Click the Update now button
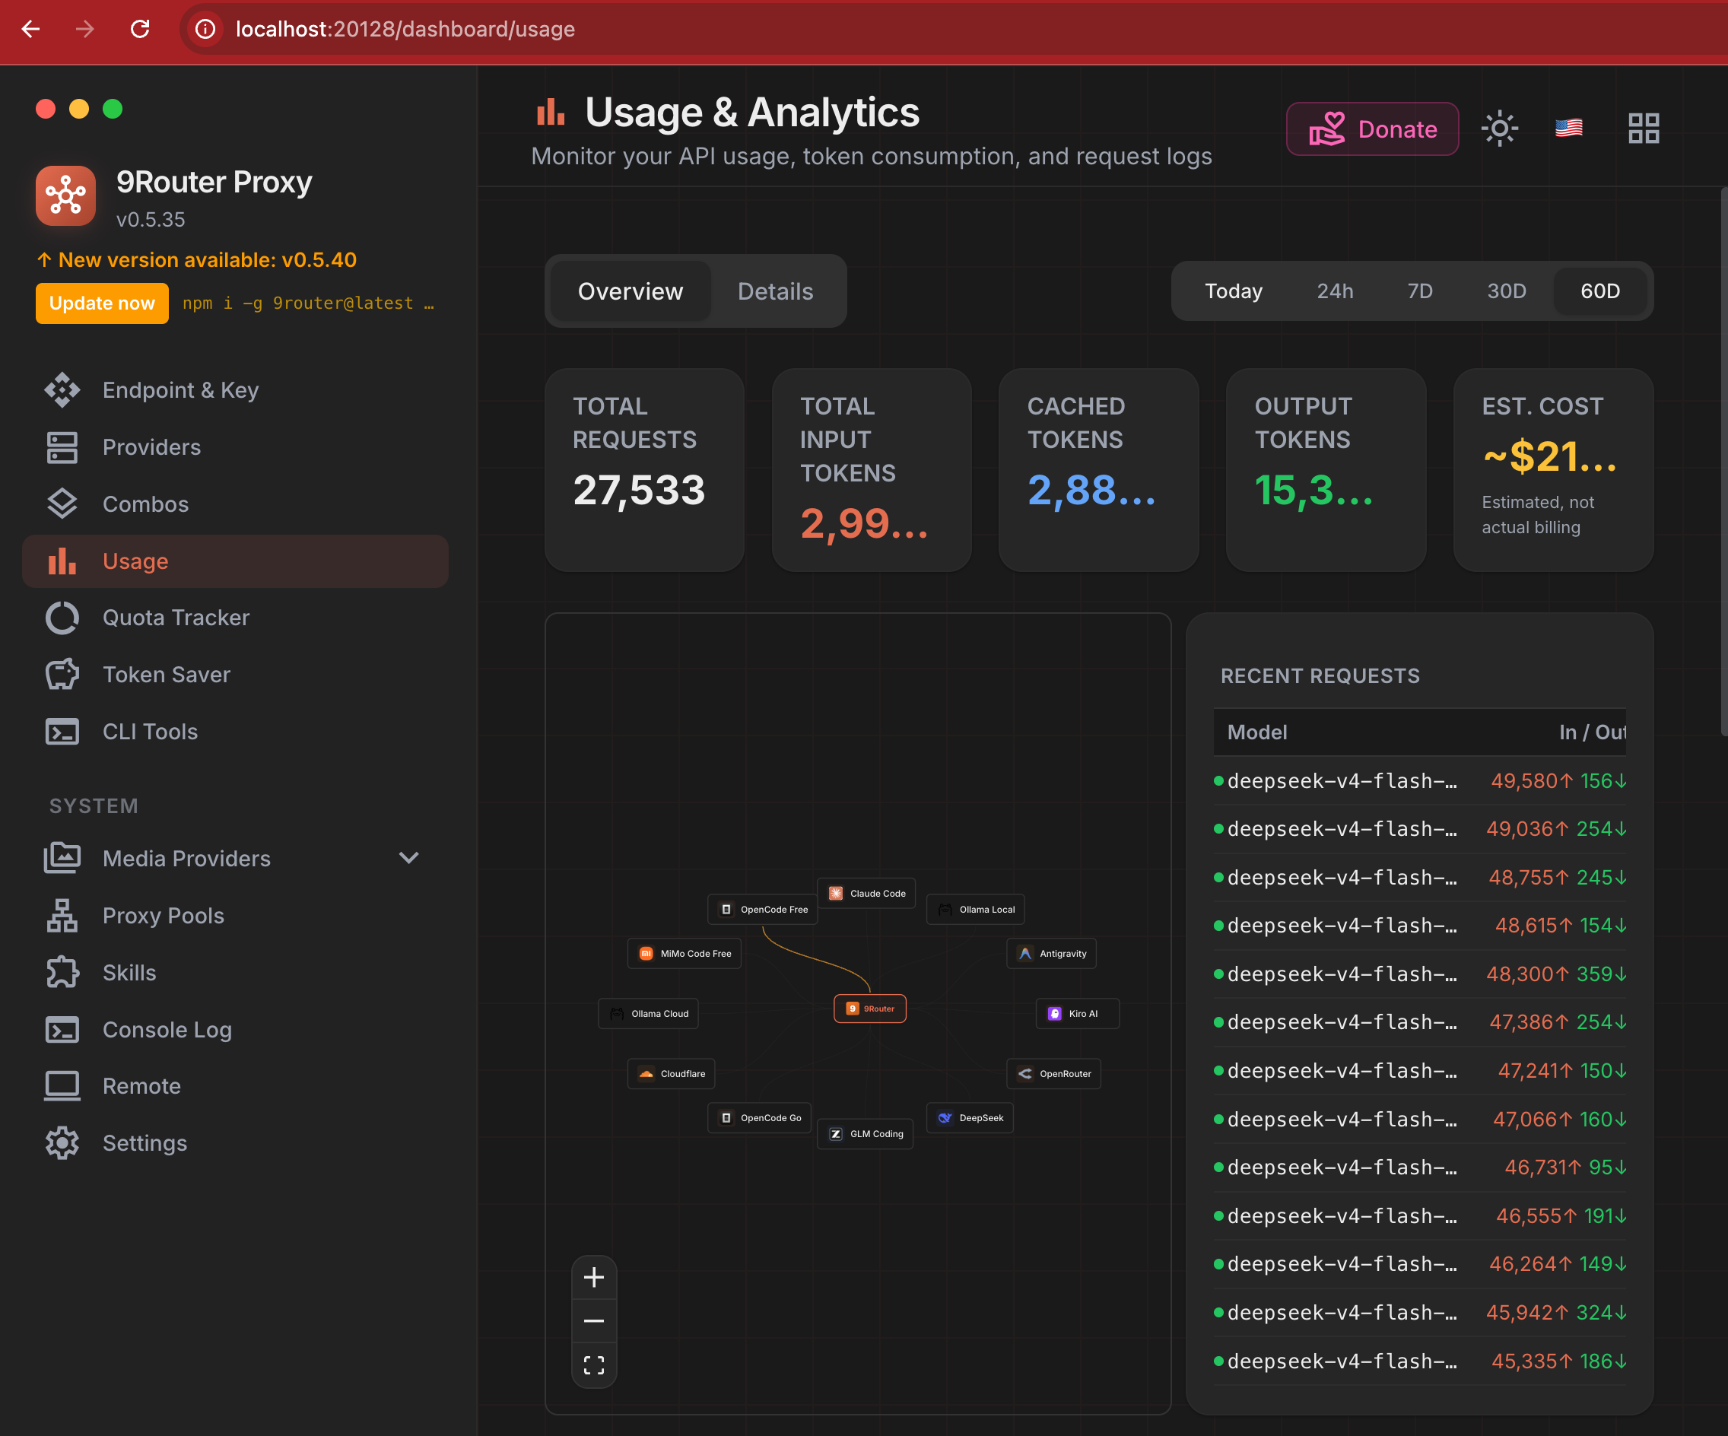Image resolution: width=1728 pixels, height=1436 pixels. (x=102, y=303)
